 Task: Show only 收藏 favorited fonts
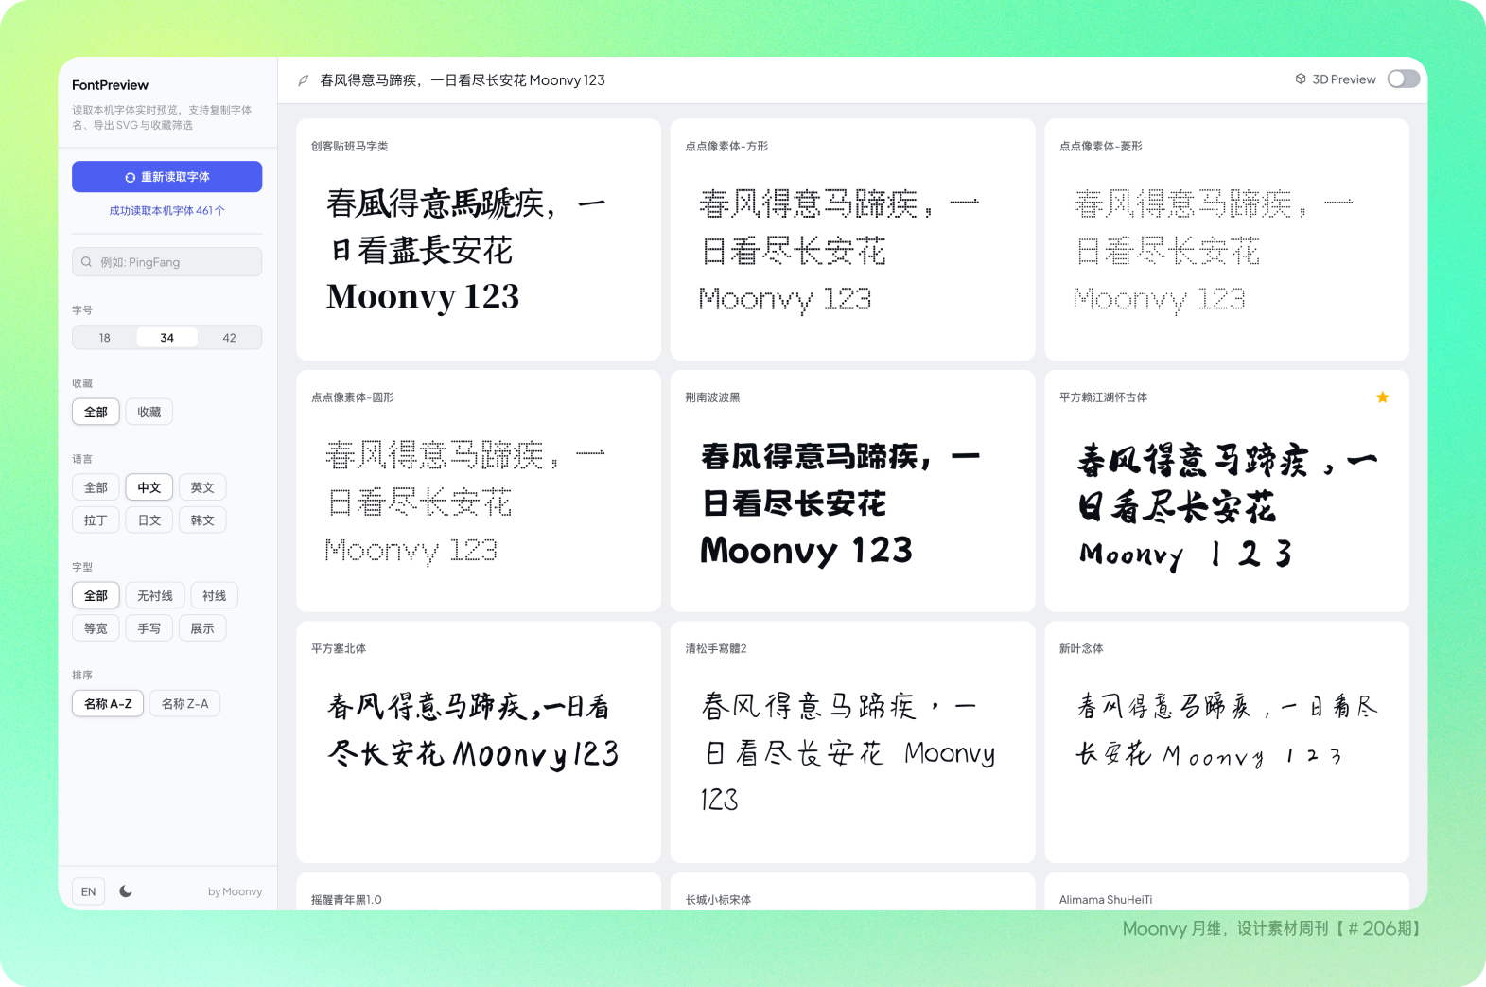pyautogui.click(x=149, y=413)
